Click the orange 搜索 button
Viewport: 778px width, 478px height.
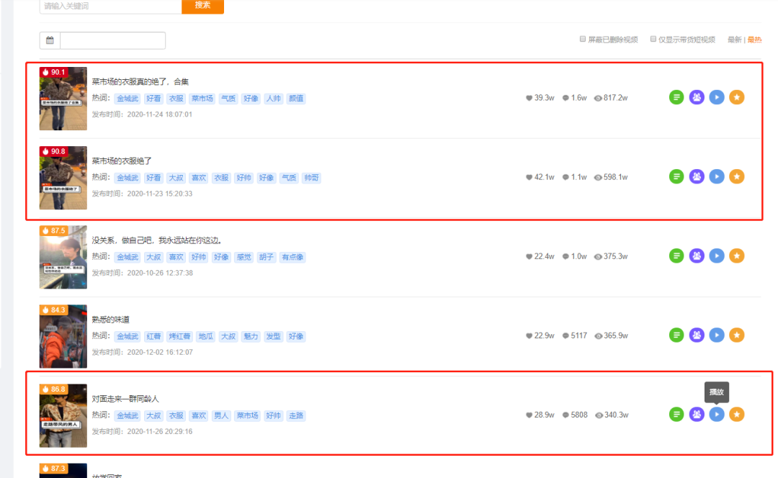(x=202, y=6)
